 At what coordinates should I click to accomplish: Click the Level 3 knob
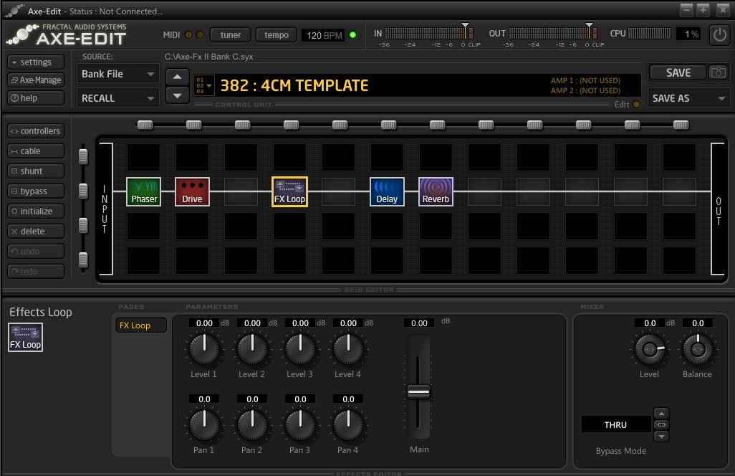pyautogui.click(x=300, y=349)
